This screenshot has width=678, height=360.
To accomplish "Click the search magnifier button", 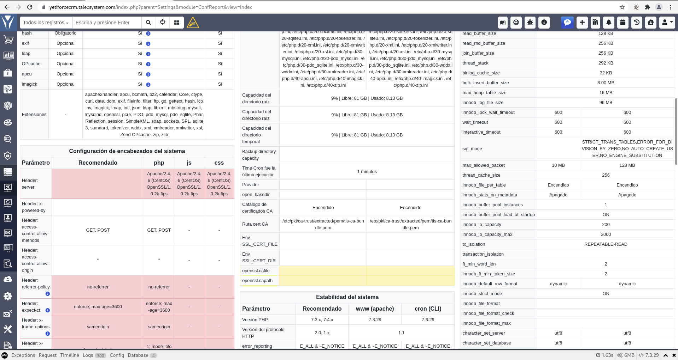I will click(148, 23).
